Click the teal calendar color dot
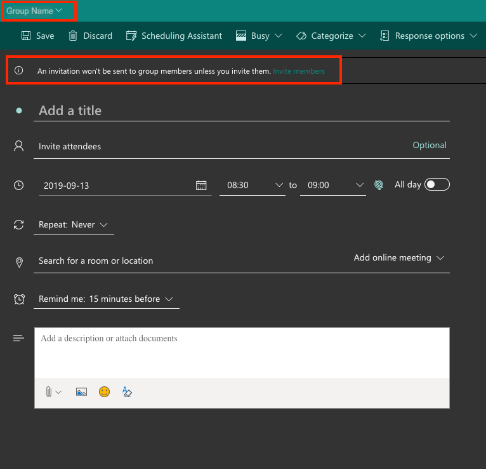This screenshot has width=486, height=469. [x=19, y=111]
